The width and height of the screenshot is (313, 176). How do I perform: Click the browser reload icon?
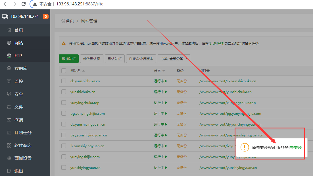click(x=24, y=4)
